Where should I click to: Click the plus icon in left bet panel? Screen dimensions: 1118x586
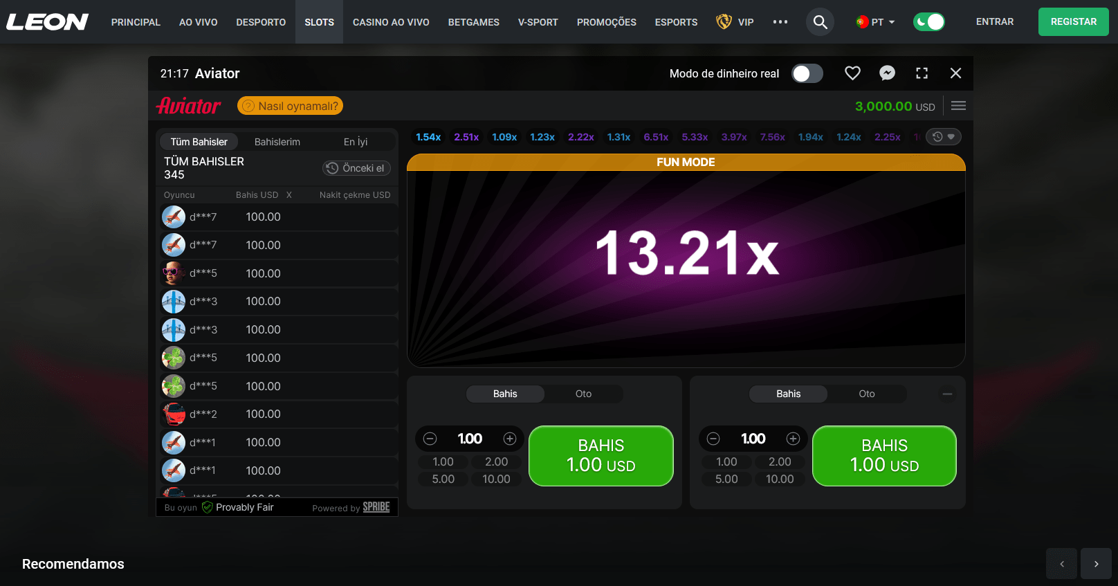[x=510, y=439]
